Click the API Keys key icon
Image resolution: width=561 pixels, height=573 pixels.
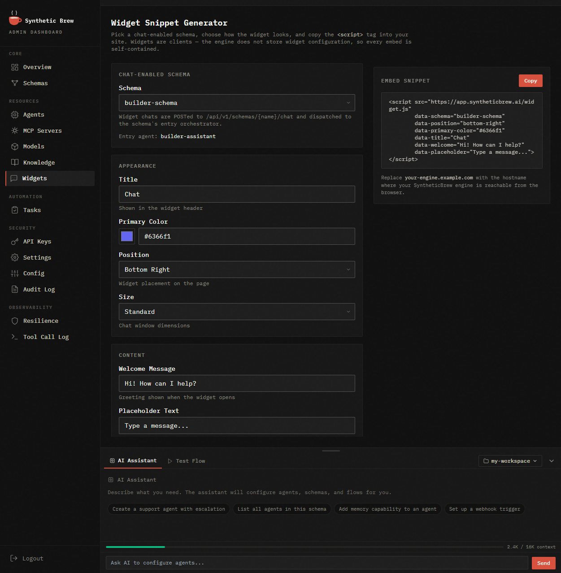click(x=15, y=242)
